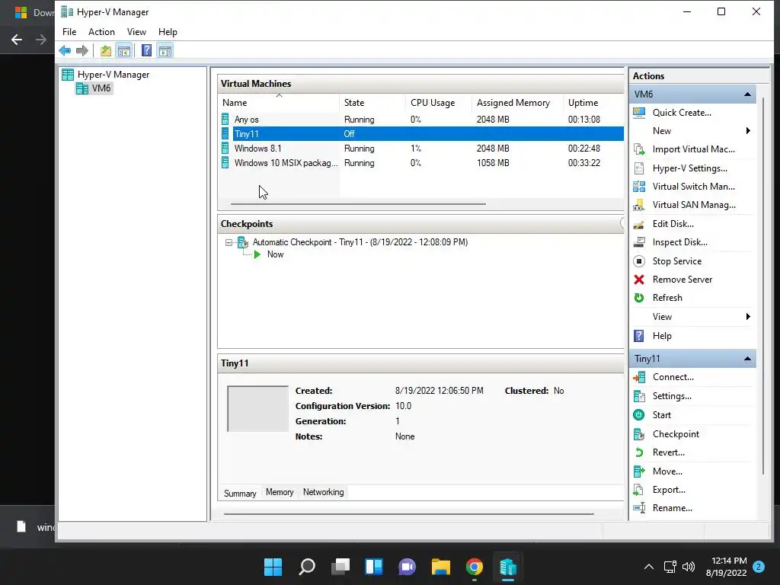Click the Stop Service icon
The height and width of the screenshot is (585, 780).
pyautogui.click(x=639, y=261)
